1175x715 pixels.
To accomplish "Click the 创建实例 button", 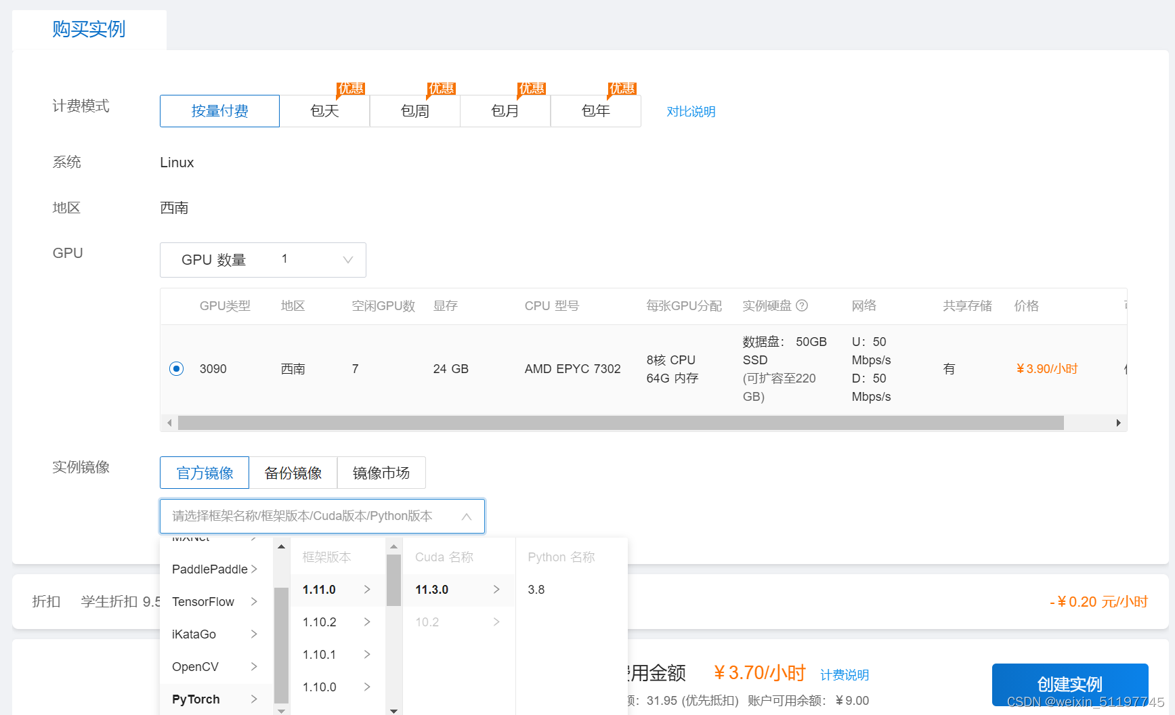I will point(1070,685).
